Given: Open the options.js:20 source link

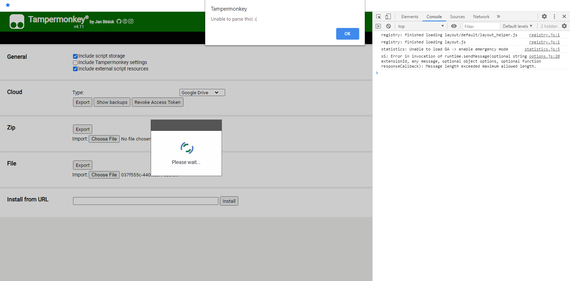Looking at the screenshot, I should pos(544,56).
